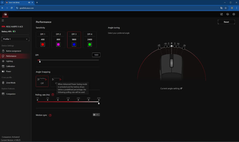
Task: Open the magenta DPI 2 color swatch
Action: [x=58, y=45]
